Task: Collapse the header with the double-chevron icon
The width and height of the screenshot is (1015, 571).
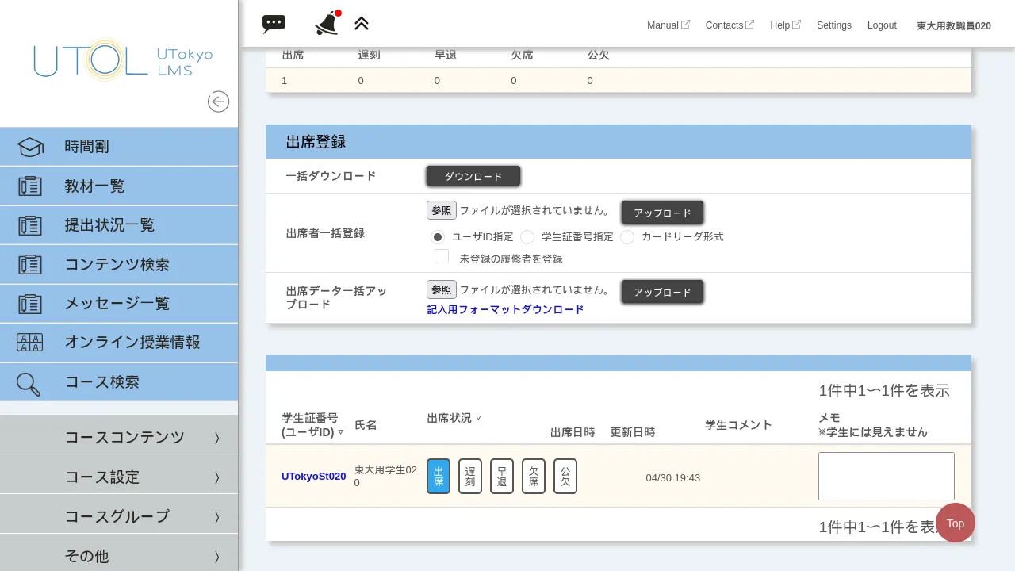Action: pyautogui.click(x=362, y=23)
